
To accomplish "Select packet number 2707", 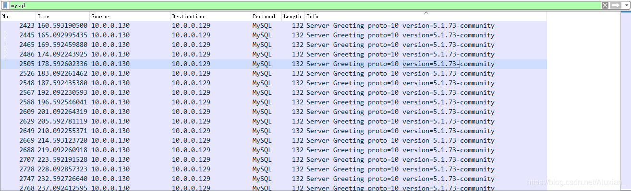I will click(x=273, y=160).
